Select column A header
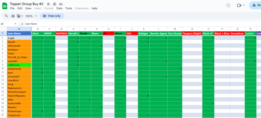 (x=19, y=29)
